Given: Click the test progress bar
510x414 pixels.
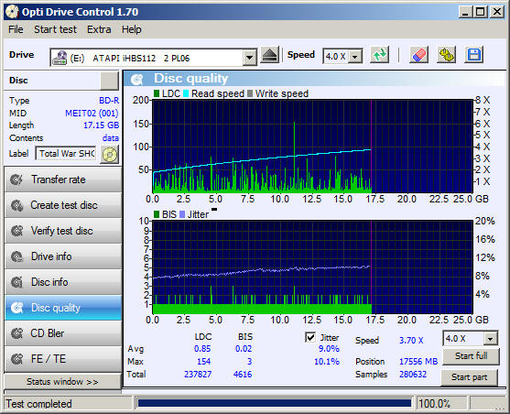Looking at the screenshot, I should tap(274, 404).
